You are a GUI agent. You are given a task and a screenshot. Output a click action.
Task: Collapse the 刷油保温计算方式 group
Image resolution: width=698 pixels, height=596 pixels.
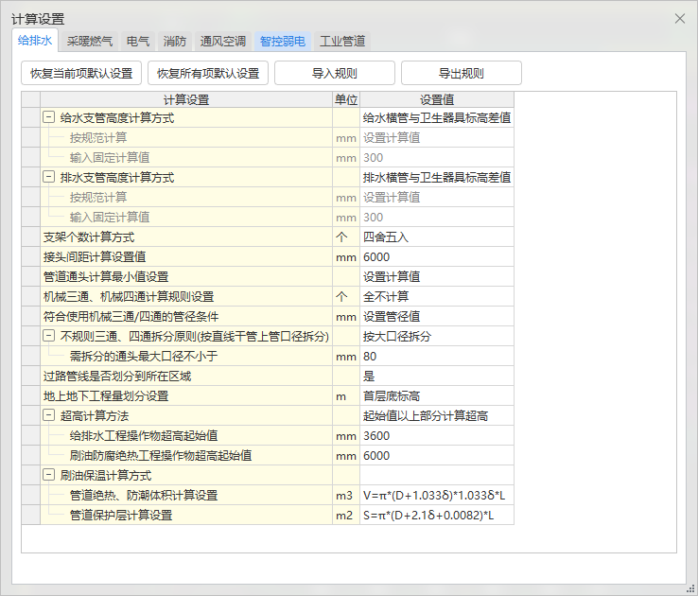pyautogui.click(x=48, y=476)
